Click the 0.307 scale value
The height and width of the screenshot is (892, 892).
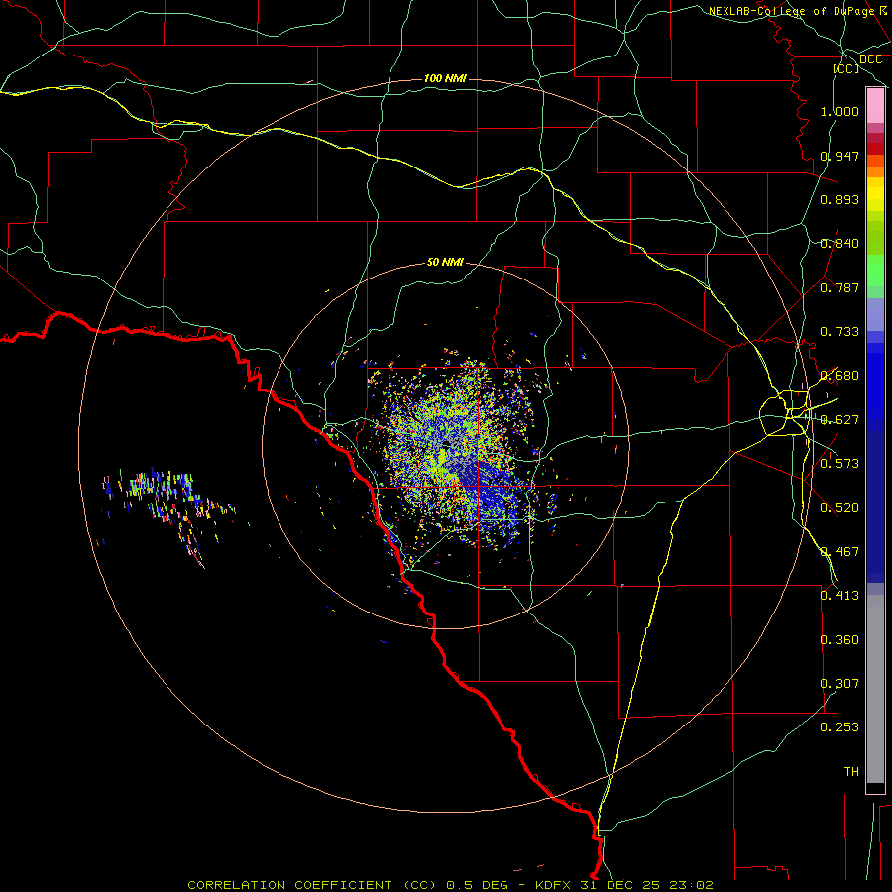point(839,684)
